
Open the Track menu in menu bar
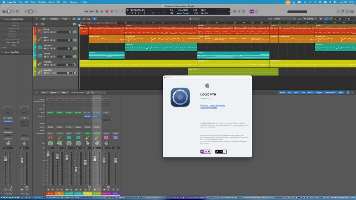point(33,2)
